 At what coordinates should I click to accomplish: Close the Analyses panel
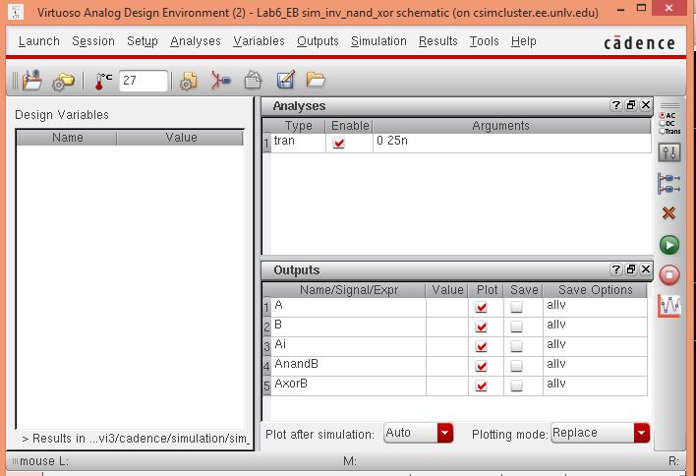(646, 105)
